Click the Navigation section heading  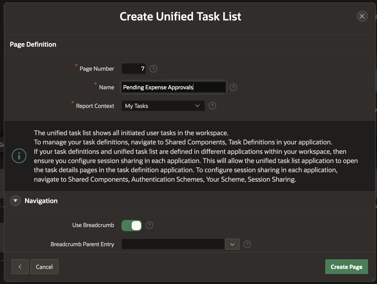[x=41, y=201]
